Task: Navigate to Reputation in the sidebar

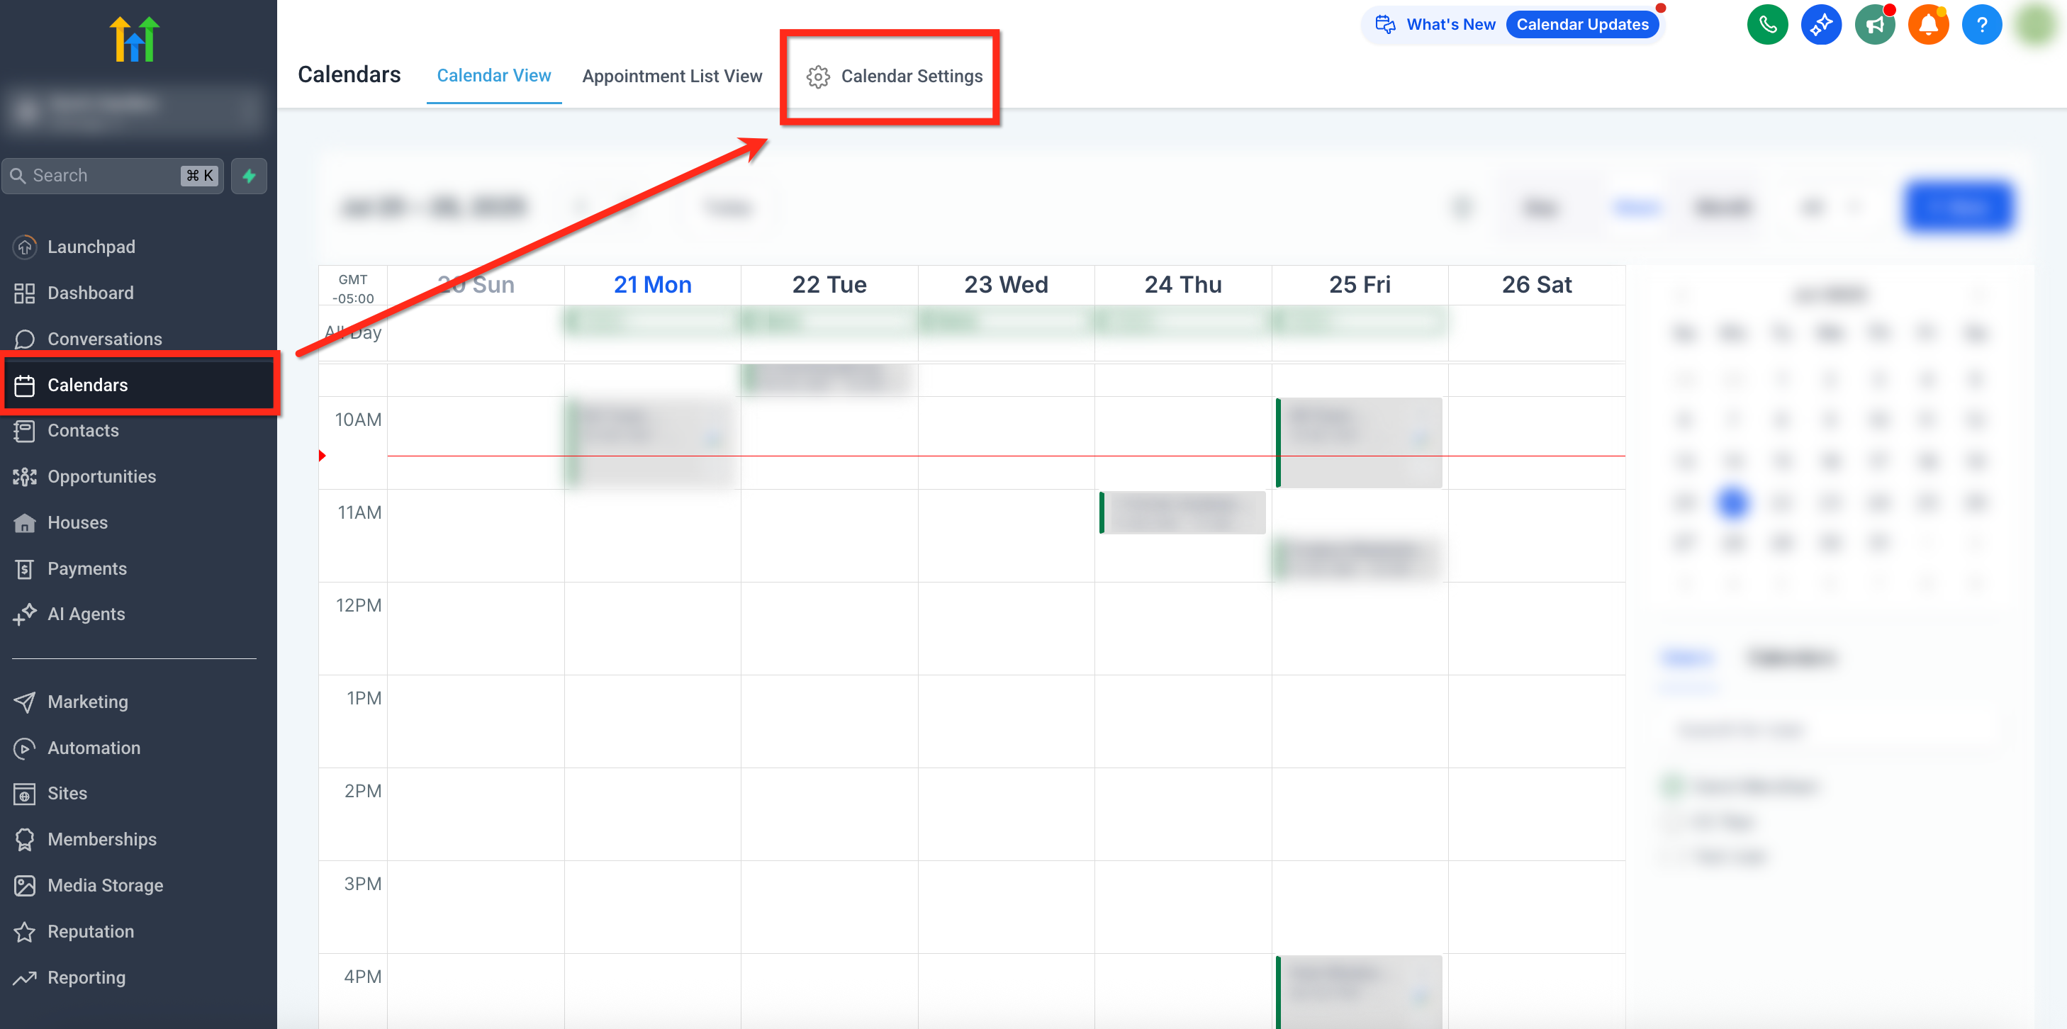Action: pyautogui.click(x=90, y=931)
